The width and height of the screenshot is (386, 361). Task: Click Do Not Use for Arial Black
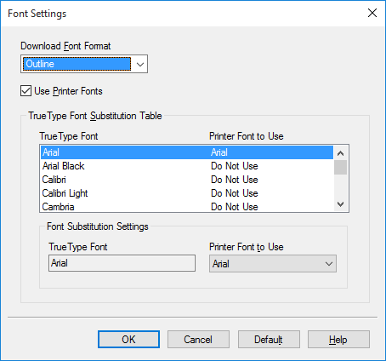[235, 166]
